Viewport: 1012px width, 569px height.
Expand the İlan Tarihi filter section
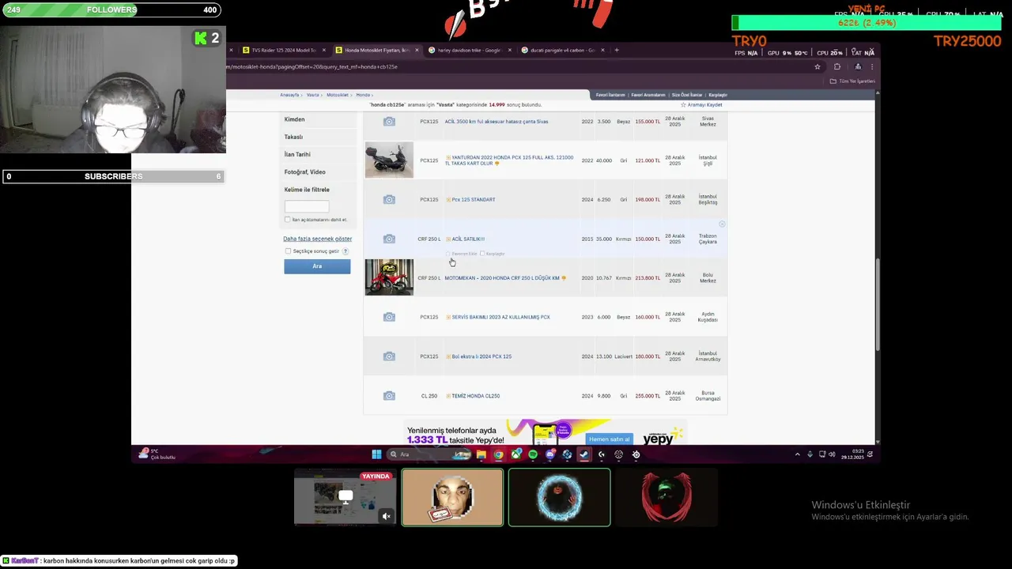coord(297,154)
